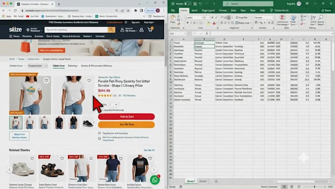335x189 pixels.
Task: Switch to the Data ribbon tab
Action: [234, 10]
